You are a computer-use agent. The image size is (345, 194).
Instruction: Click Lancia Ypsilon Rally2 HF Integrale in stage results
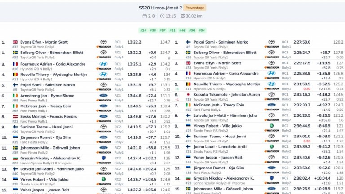coord(46,163)
